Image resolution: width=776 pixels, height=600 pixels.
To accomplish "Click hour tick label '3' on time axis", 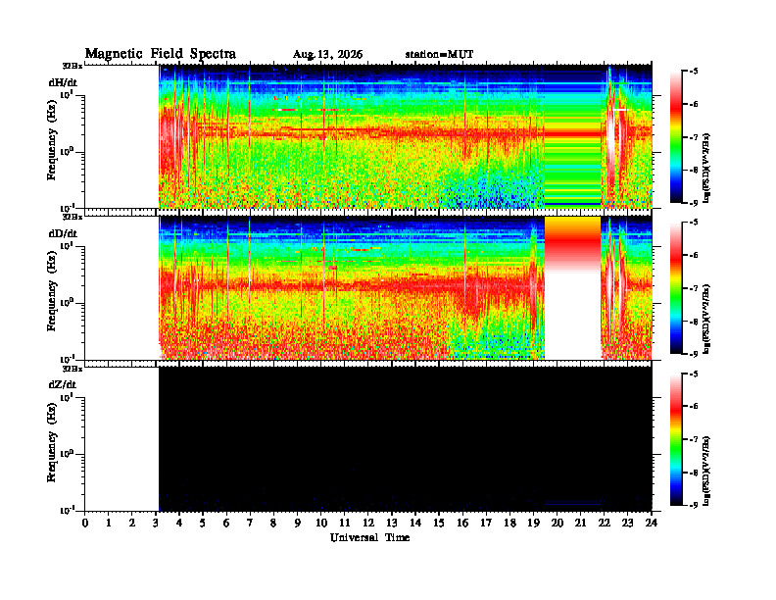I will click(156, 524).
